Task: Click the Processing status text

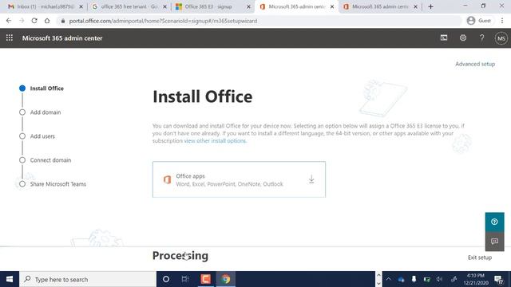Action: pyautogui.click(x=180, y=256)
